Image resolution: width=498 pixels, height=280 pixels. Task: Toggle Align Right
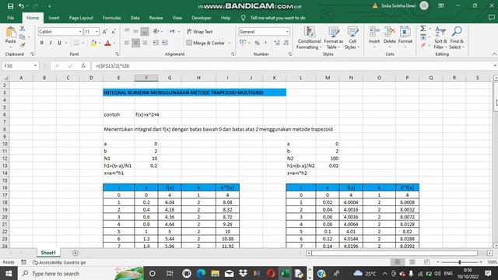tap(145, 43)
